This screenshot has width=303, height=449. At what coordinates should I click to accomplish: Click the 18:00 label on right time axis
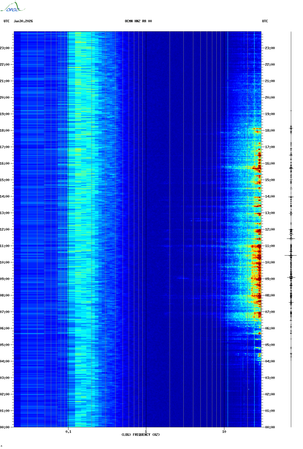(x=270, y=131)
